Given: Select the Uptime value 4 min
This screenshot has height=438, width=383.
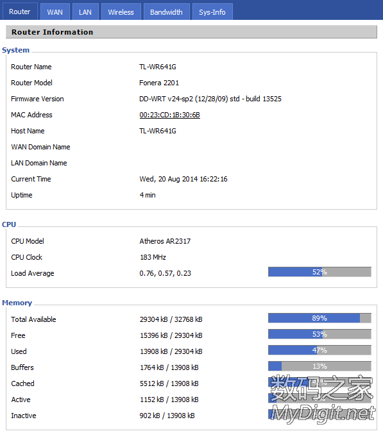Looking at the screenshot, I should pos(148,195).
